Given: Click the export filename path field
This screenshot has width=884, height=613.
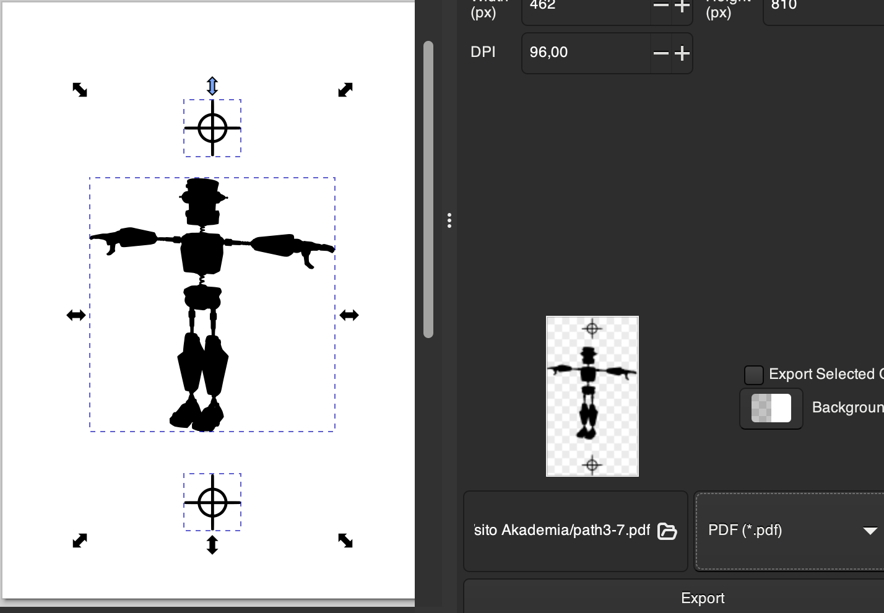Looking at the screenshot, I should pyautogui.click(x=561, y=531).
